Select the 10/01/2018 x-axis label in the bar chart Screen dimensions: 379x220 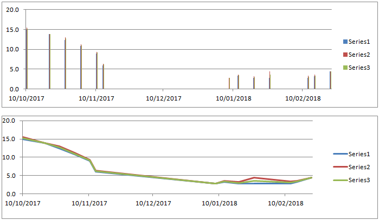coord(233,98)
